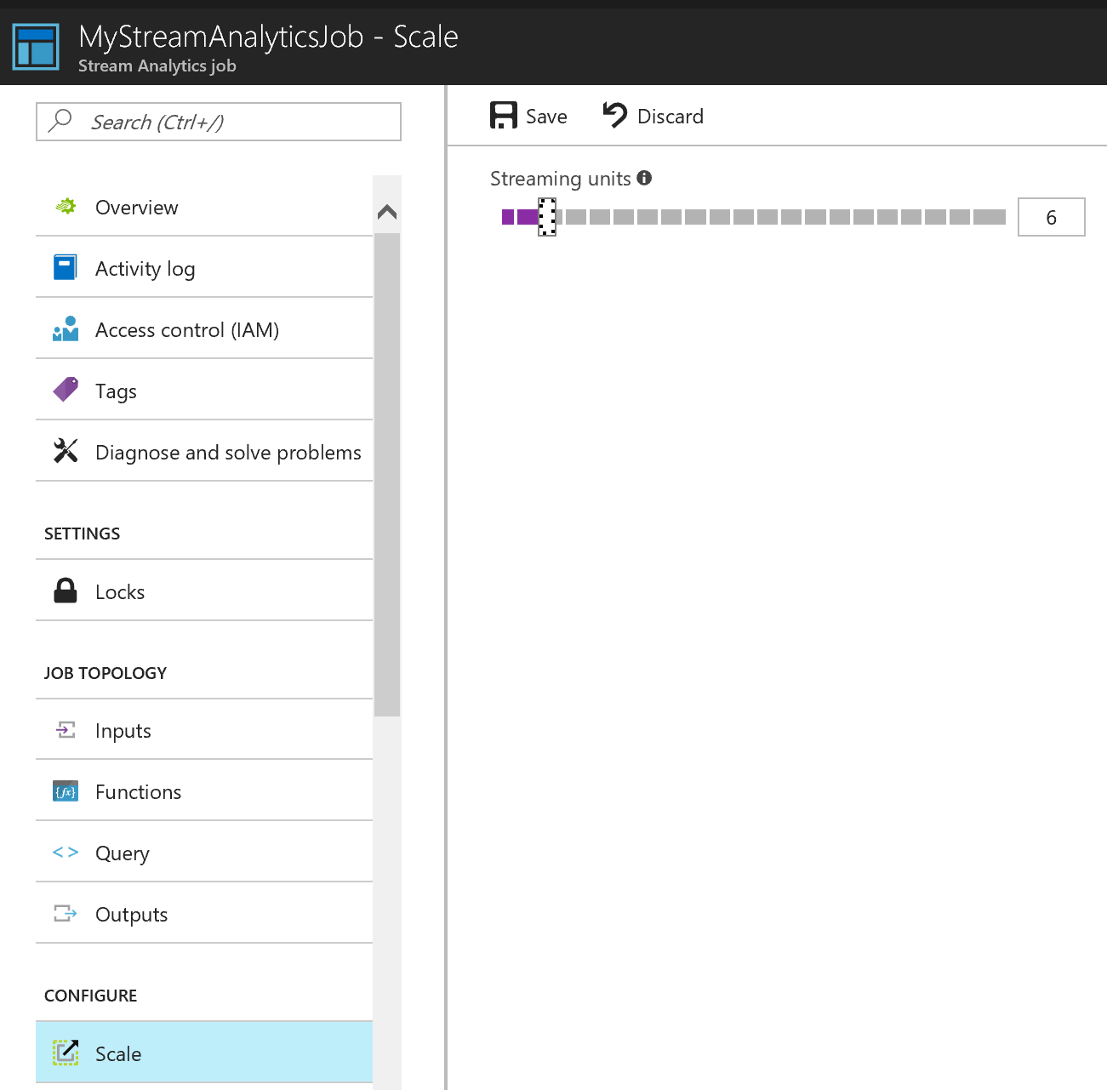1107x1090 pixels.
Task: Click the gray track of Streaming units slider
Action: (x=781, y=217)
